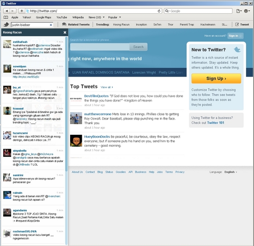Open View all Top Tweets link
The image size is (254, 246).
(107, 87)
